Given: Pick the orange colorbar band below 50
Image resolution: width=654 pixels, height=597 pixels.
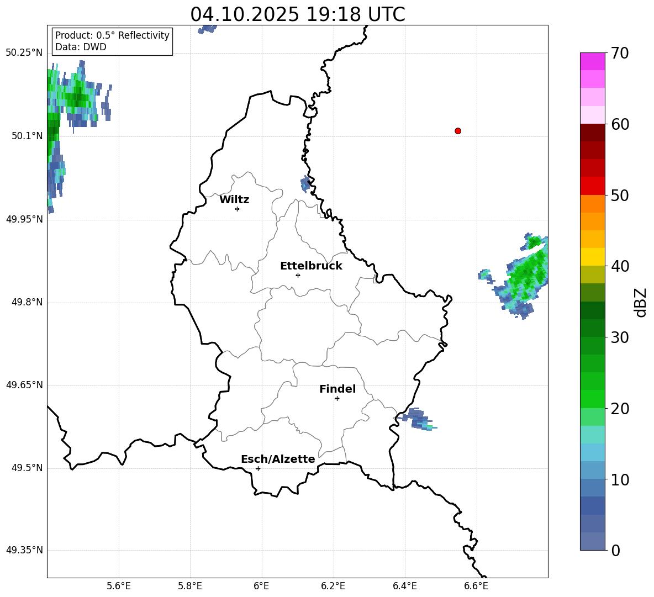Looking at the screenshot, I should click(x=593, y=204).
